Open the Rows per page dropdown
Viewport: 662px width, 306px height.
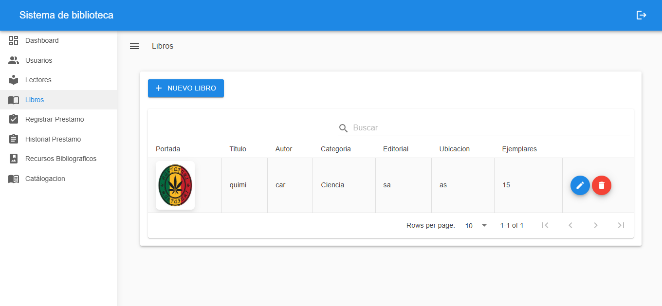coord(476,225)
